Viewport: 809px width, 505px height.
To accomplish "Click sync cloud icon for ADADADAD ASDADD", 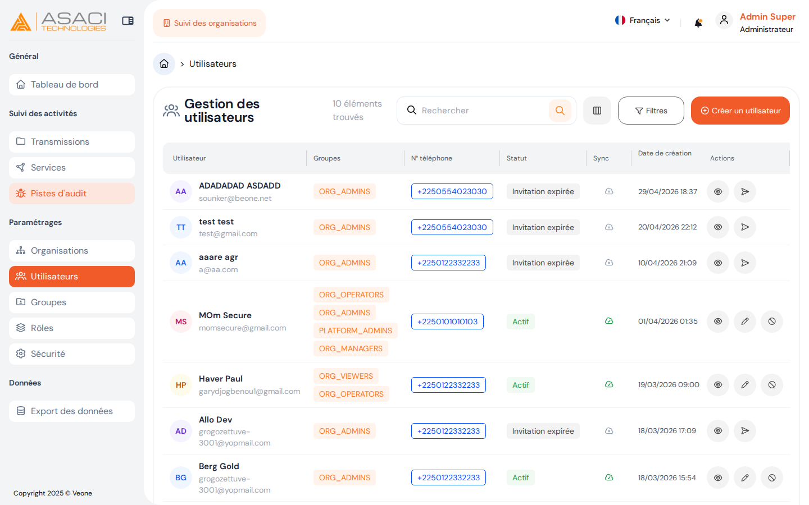I will tap(609, 191).
